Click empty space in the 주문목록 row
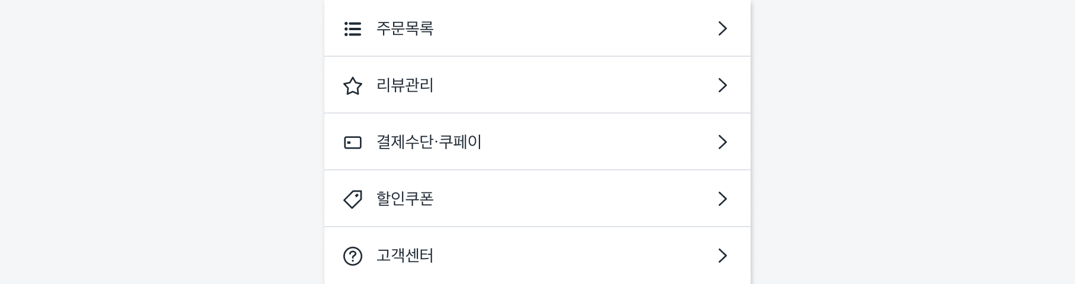The width and height of the screenshot is (1075, 284). point(568,28)
